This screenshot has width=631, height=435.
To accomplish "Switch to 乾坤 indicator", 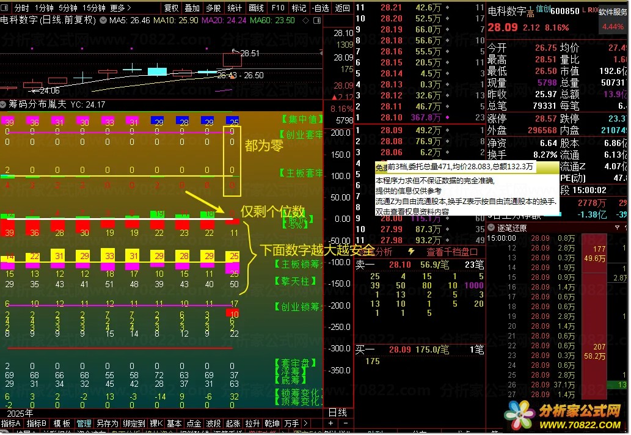I will (272, 423).
